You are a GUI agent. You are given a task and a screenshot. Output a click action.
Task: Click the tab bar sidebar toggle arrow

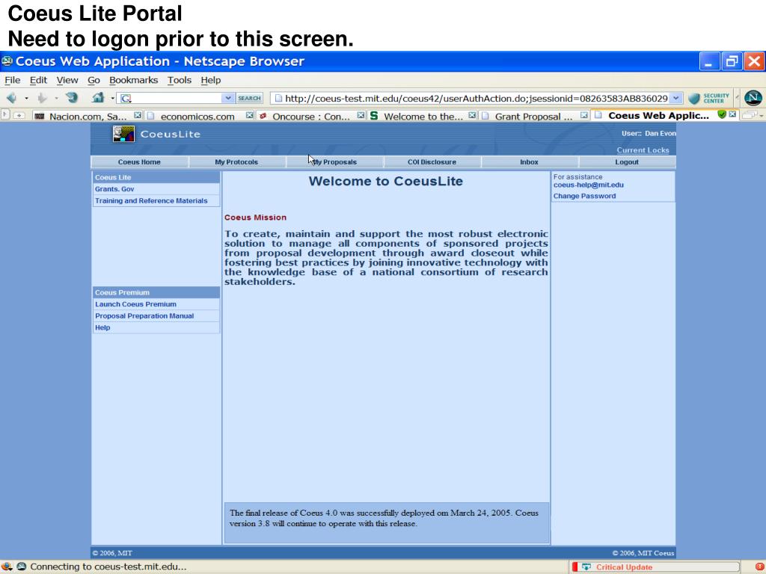click(5, 115)
